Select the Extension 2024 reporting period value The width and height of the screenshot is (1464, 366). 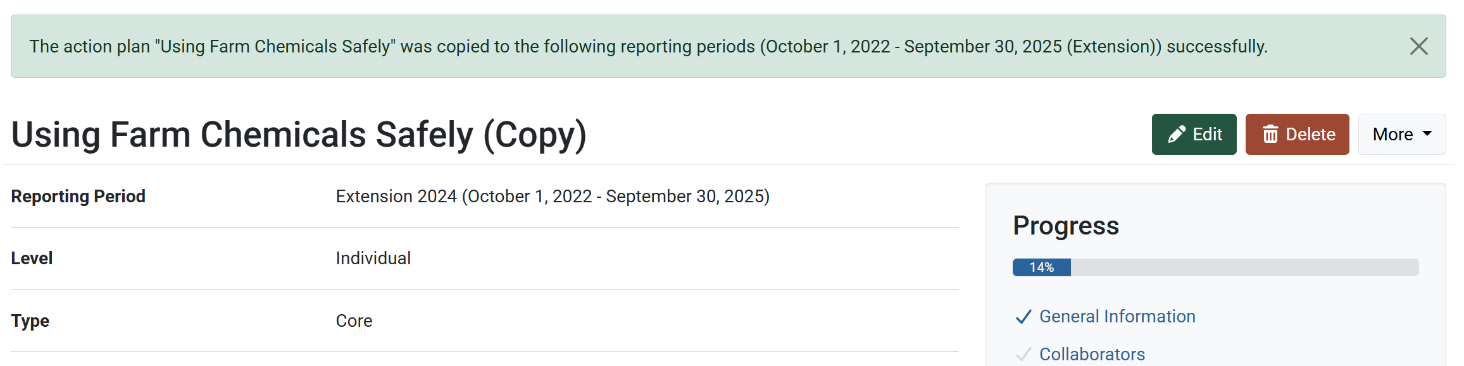coord(553,197)
